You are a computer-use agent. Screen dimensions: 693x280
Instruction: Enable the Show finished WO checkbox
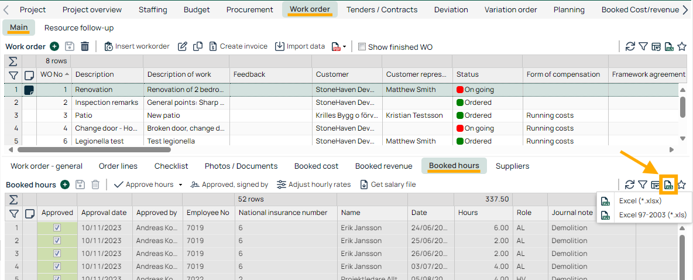[362, 47]
